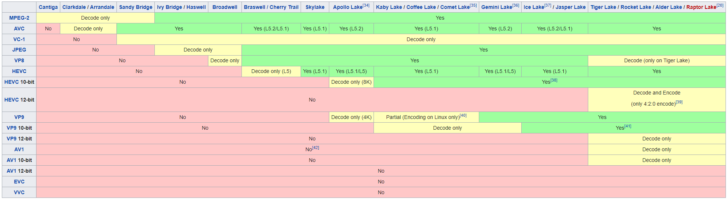Click the VP9 link in the VP9 10-bit row
Image resolution: width=727 pixels, height=199 pixels.
[x=12, y=128]
